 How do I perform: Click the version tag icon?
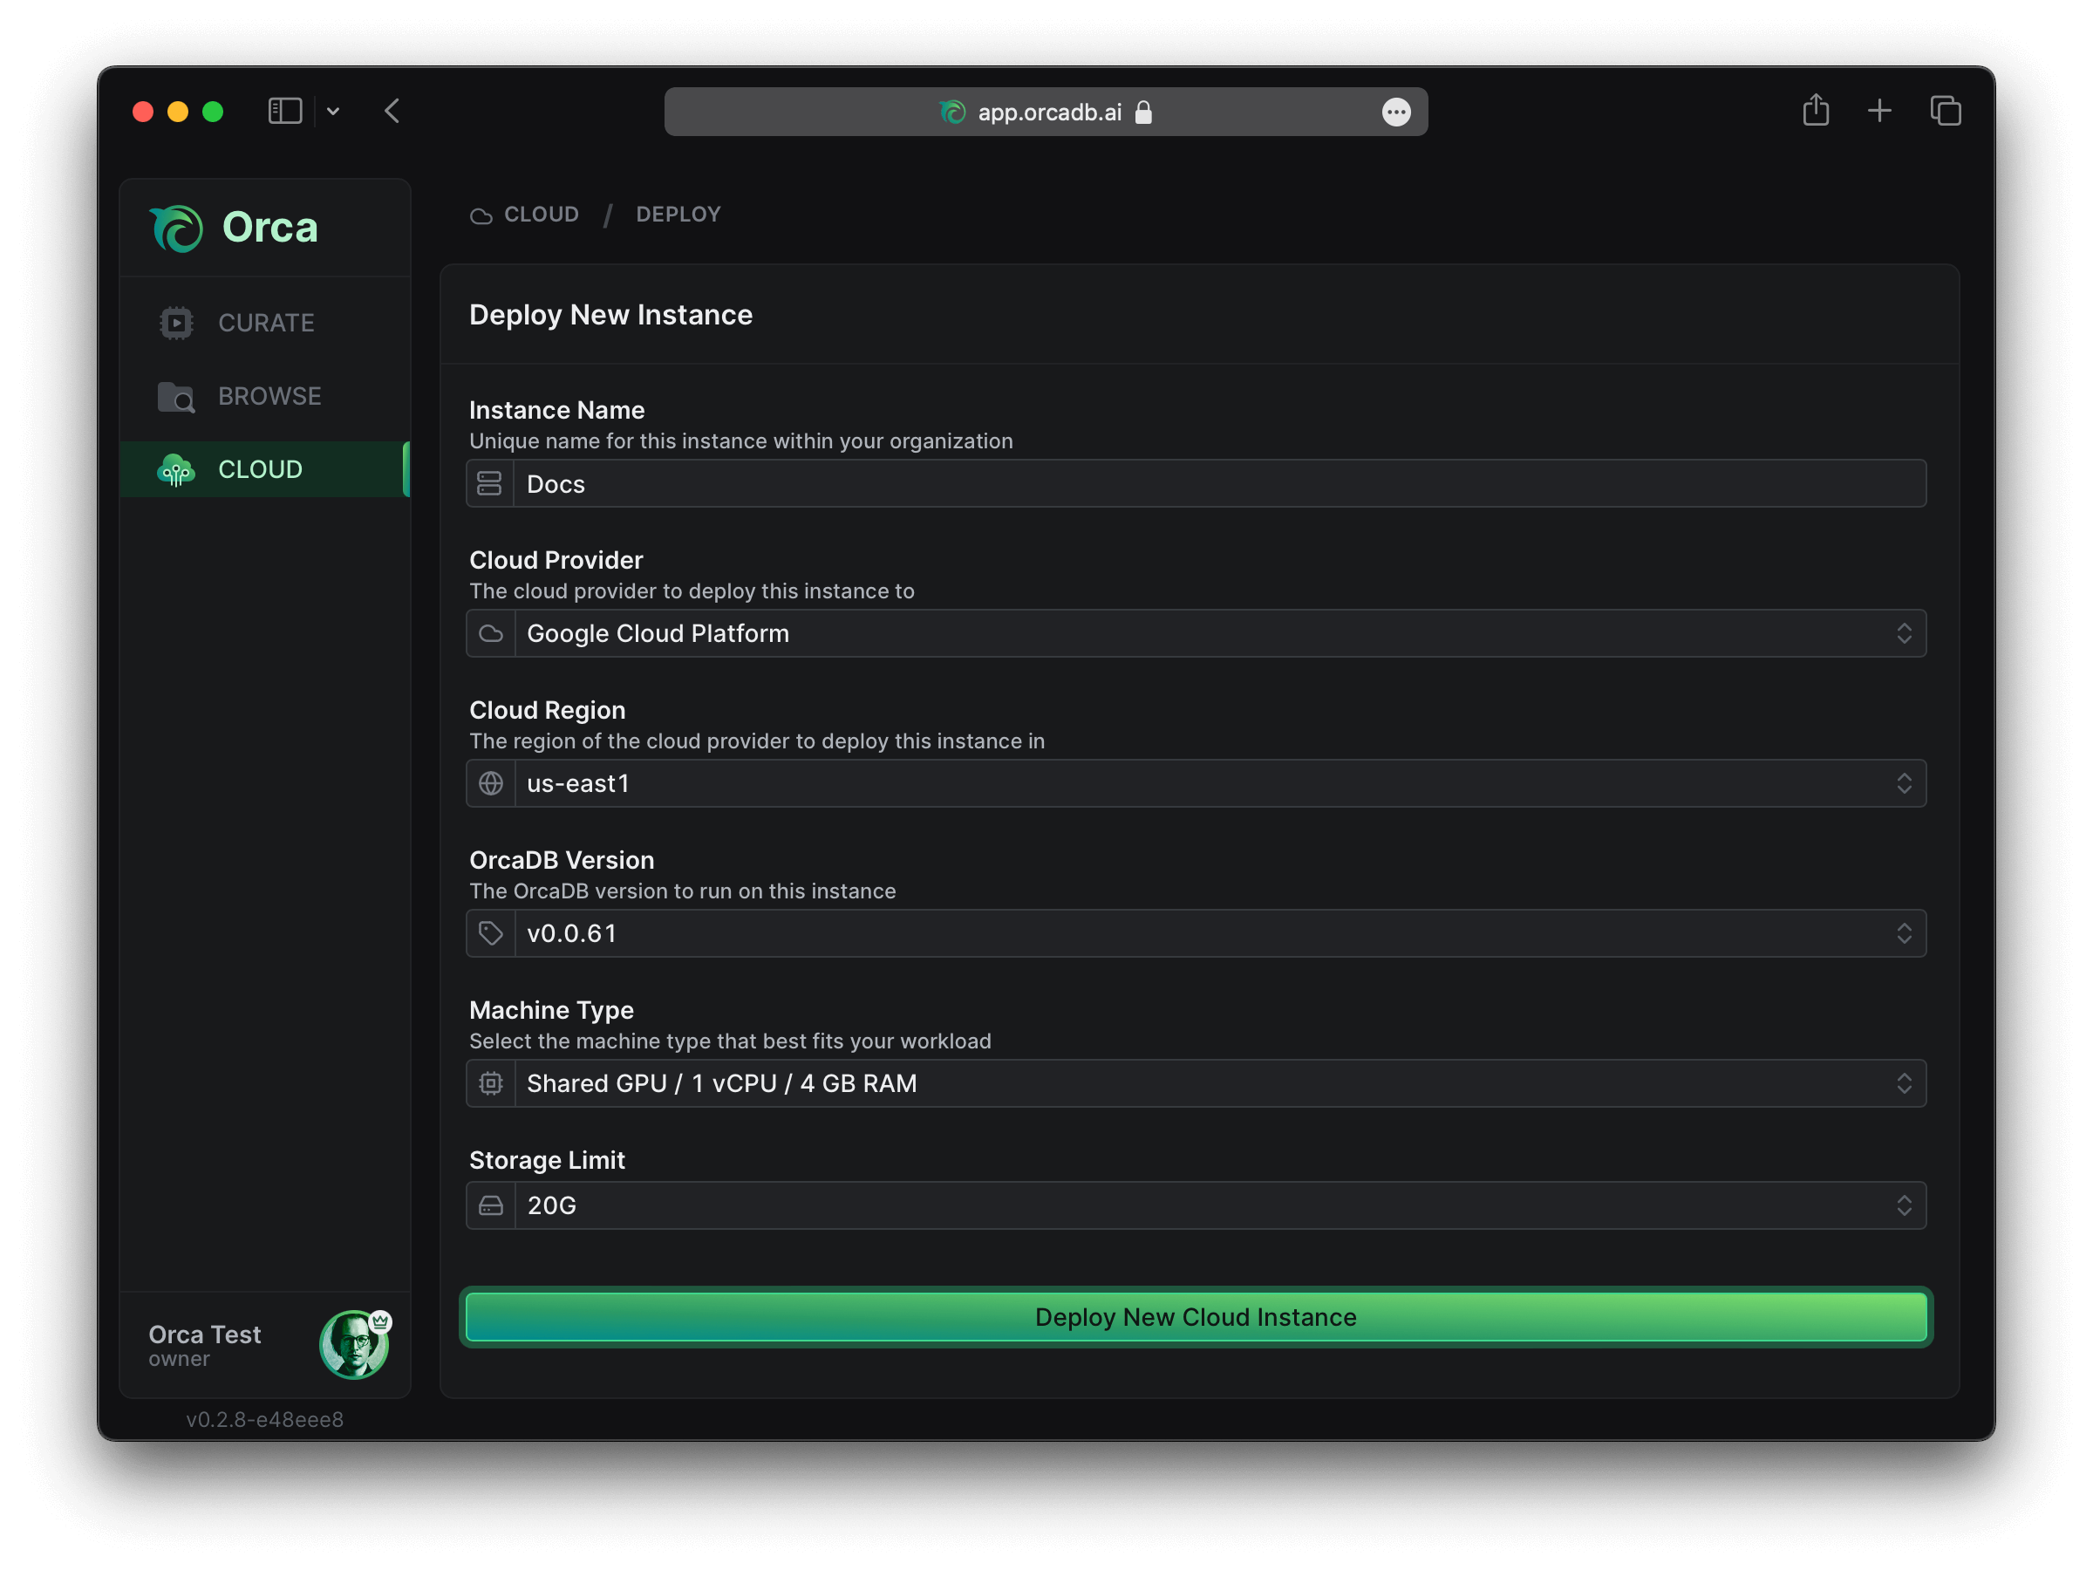click(x=491, y=932)
